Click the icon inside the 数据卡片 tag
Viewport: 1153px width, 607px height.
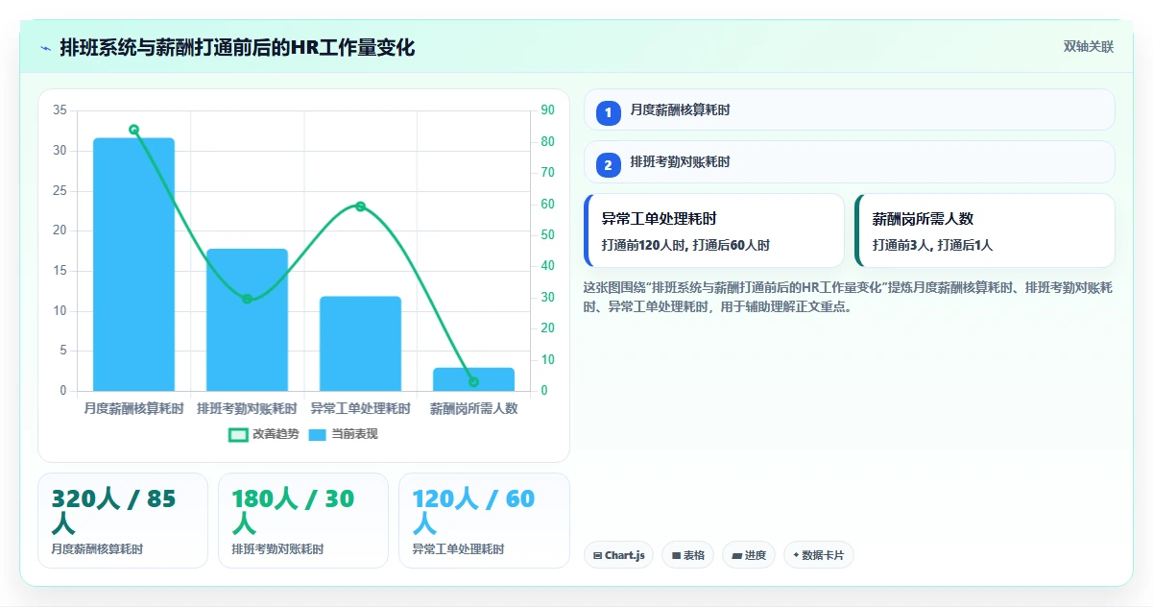click(797, 555)
